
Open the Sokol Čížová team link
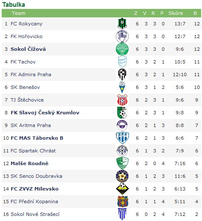click(x=28, y=49)
